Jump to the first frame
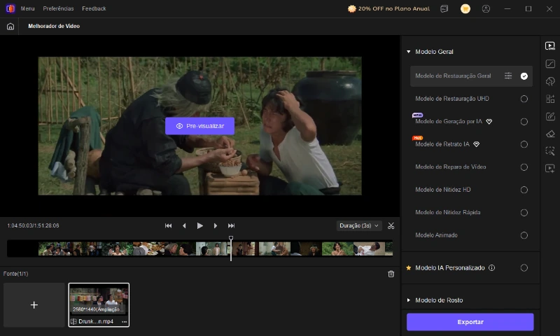The height and width of the screenshot is (336, 560). coord(168,225)
